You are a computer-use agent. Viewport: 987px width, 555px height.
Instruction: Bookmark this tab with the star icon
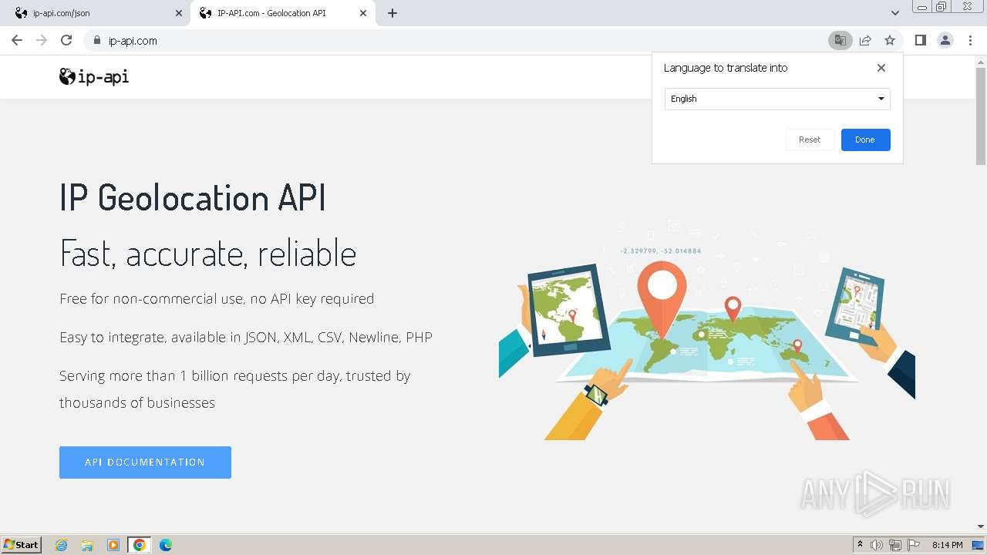tap(890, 40)
